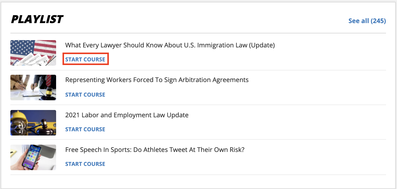Open 'Representing Workers Forced To Sign' title
The height and width of the screenshot is (189, 397).
coord(157,80)
